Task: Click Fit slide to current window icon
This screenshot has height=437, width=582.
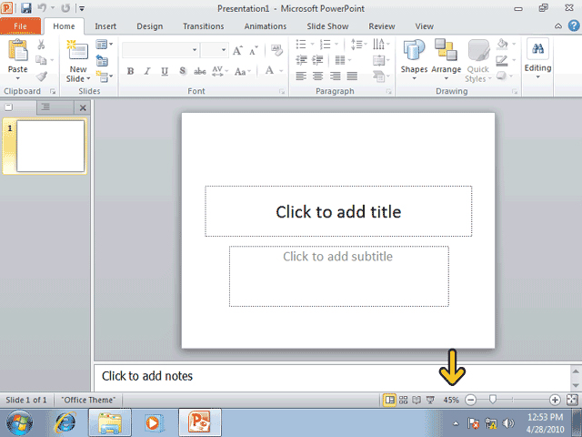Action: pos(572,400)
